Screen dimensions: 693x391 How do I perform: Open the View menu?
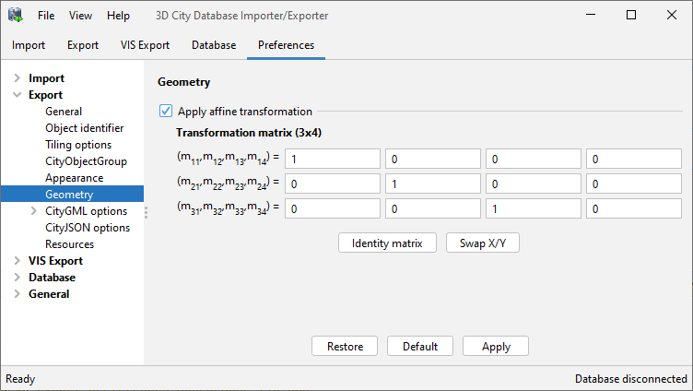80,16
